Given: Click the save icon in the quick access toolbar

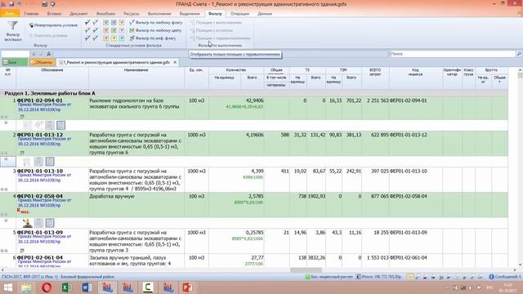Looking at the screenshot, I should tap(12, 4).
